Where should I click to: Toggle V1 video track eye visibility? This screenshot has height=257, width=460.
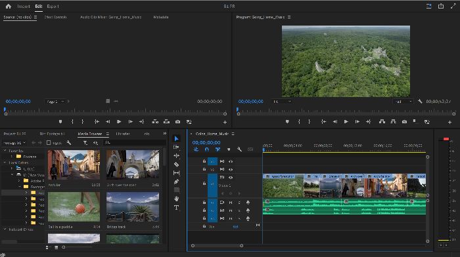[231, 178]
